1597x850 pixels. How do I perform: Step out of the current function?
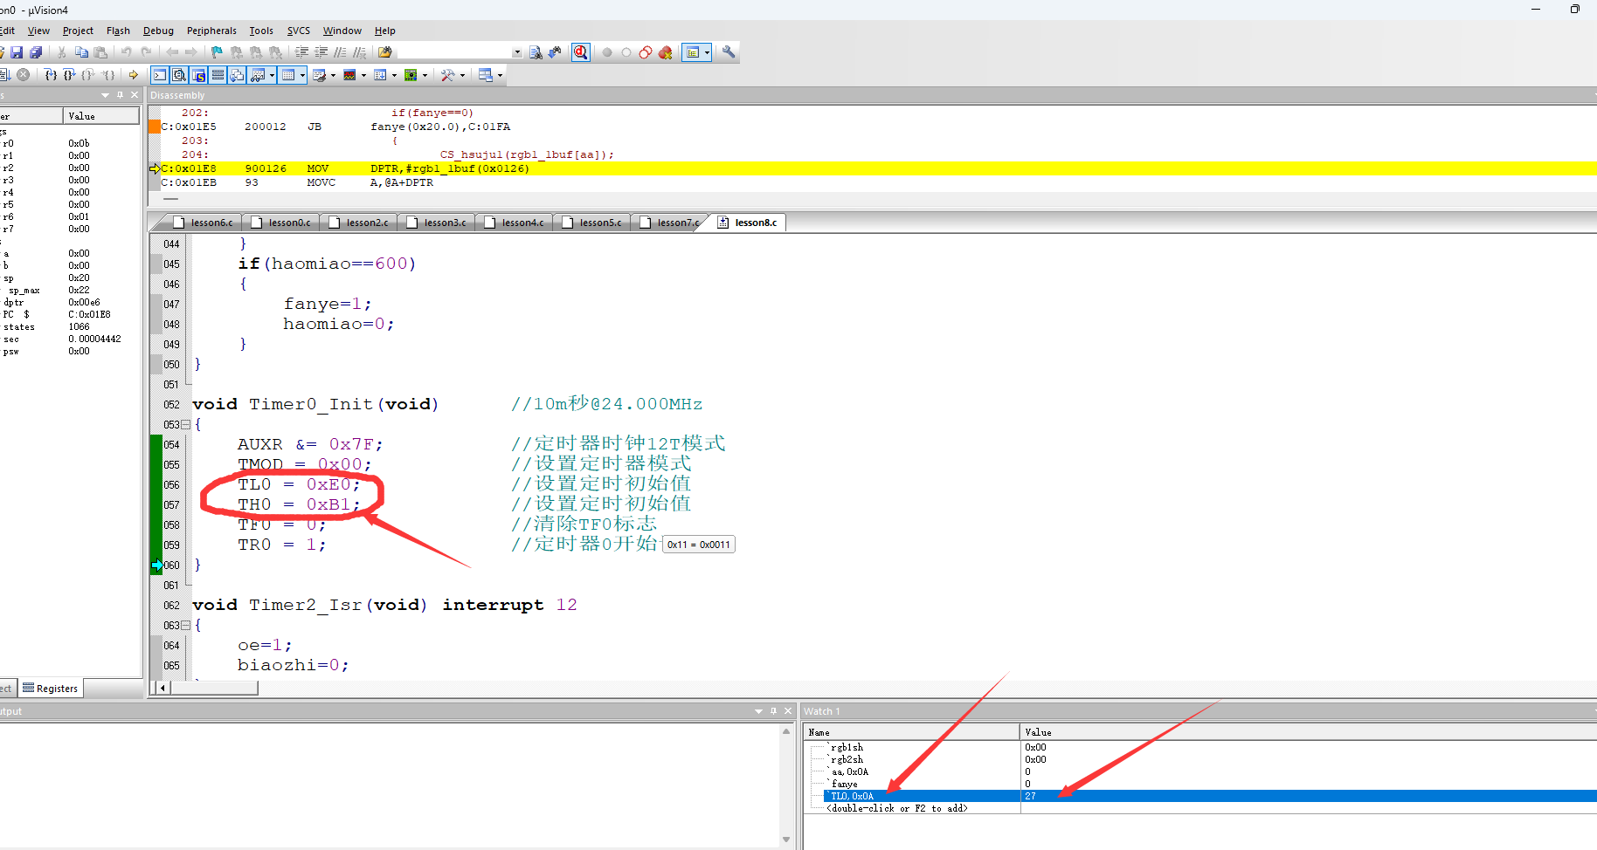coord(88,75)
